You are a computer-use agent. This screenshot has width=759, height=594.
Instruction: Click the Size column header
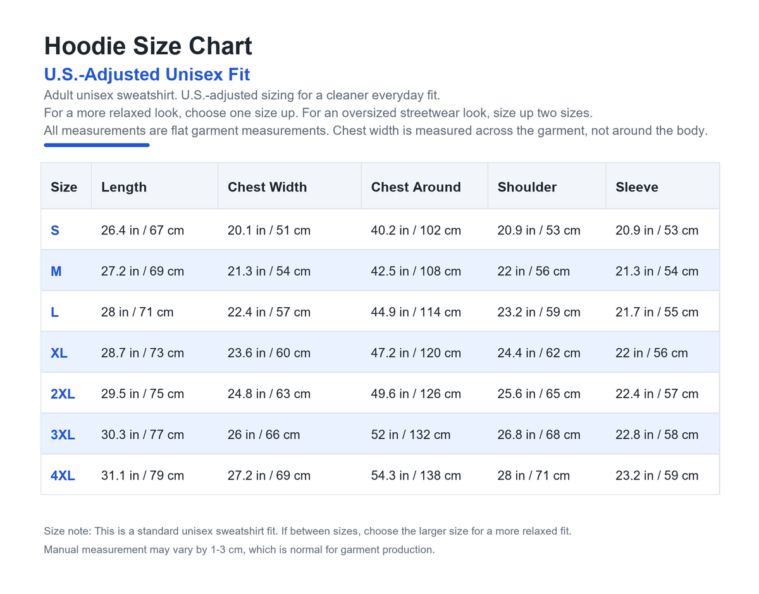pyautogui.click(x=64, y=187)
